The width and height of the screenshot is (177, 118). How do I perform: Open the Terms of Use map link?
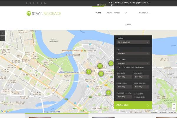[x=172, y=112]
